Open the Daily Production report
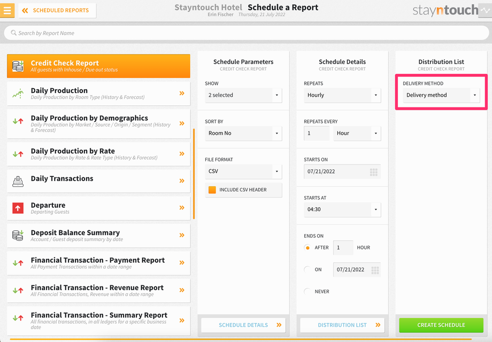 click(98, 94)
